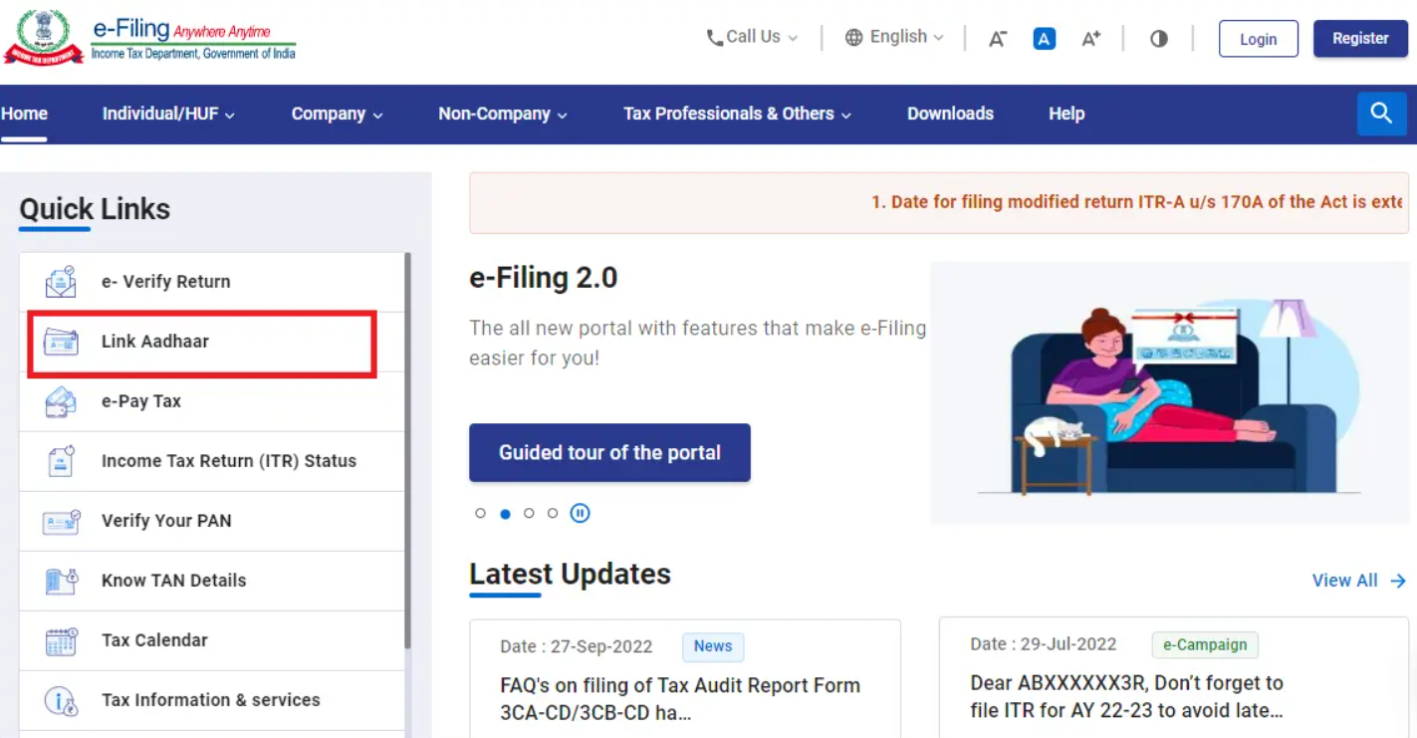The height and width of the screenshot is (738, 1417).
Task: Increase font size with the A+ icon
Action: tap(1091, 39)
